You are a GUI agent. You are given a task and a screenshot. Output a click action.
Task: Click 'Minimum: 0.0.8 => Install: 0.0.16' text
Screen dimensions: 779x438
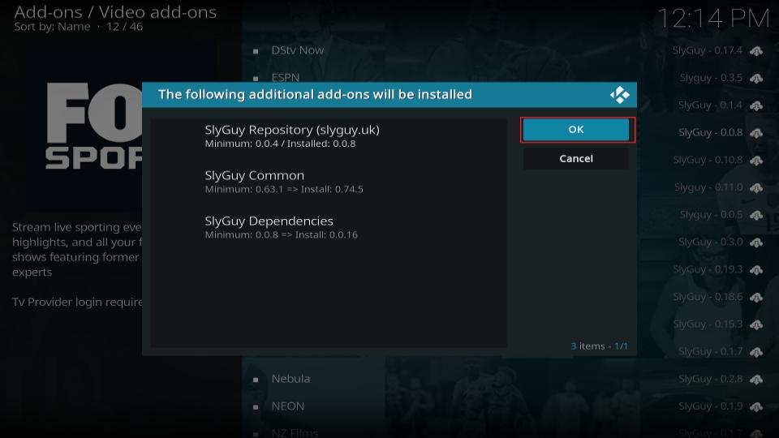pos(282,235)
